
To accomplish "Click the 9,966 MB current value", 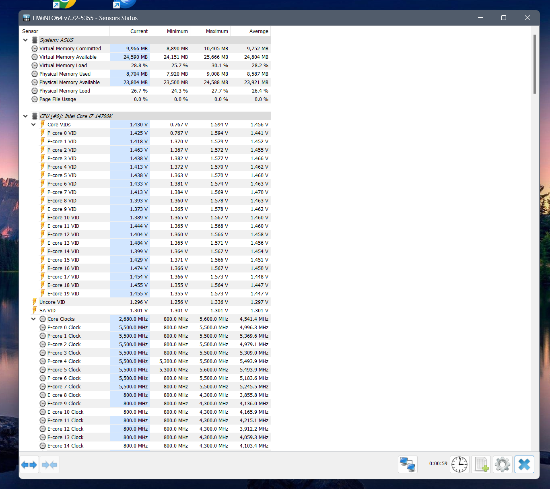I will pyautogui.click(x=137, y=48).
